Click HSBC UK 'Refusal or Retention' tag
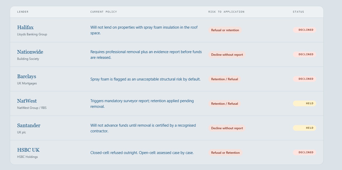The width and height of the screenshot is (342, 170). 225,153
